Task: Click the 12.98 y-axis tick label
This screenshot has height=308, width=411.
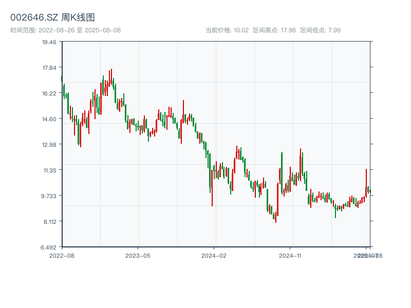Action: pyautogui.click(x=49, y=144)
